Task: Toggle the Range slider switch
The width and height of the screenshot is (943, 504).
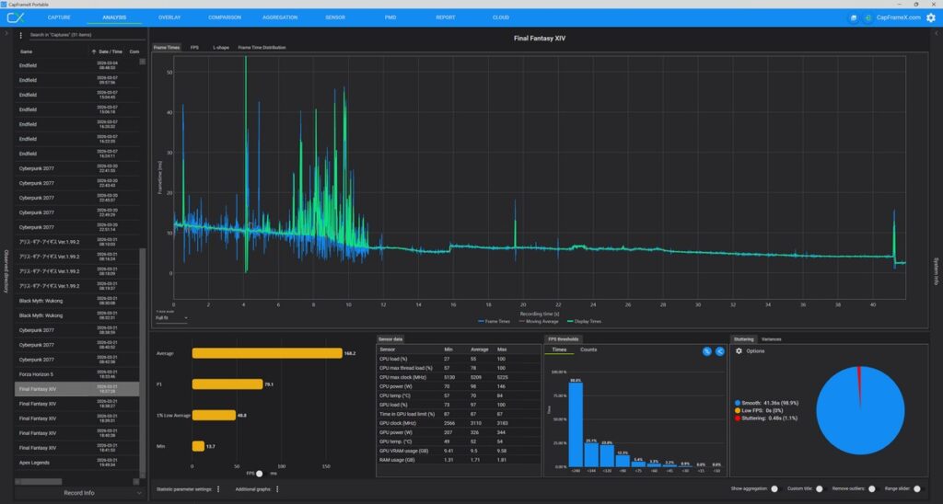Action: click(918, 489)
